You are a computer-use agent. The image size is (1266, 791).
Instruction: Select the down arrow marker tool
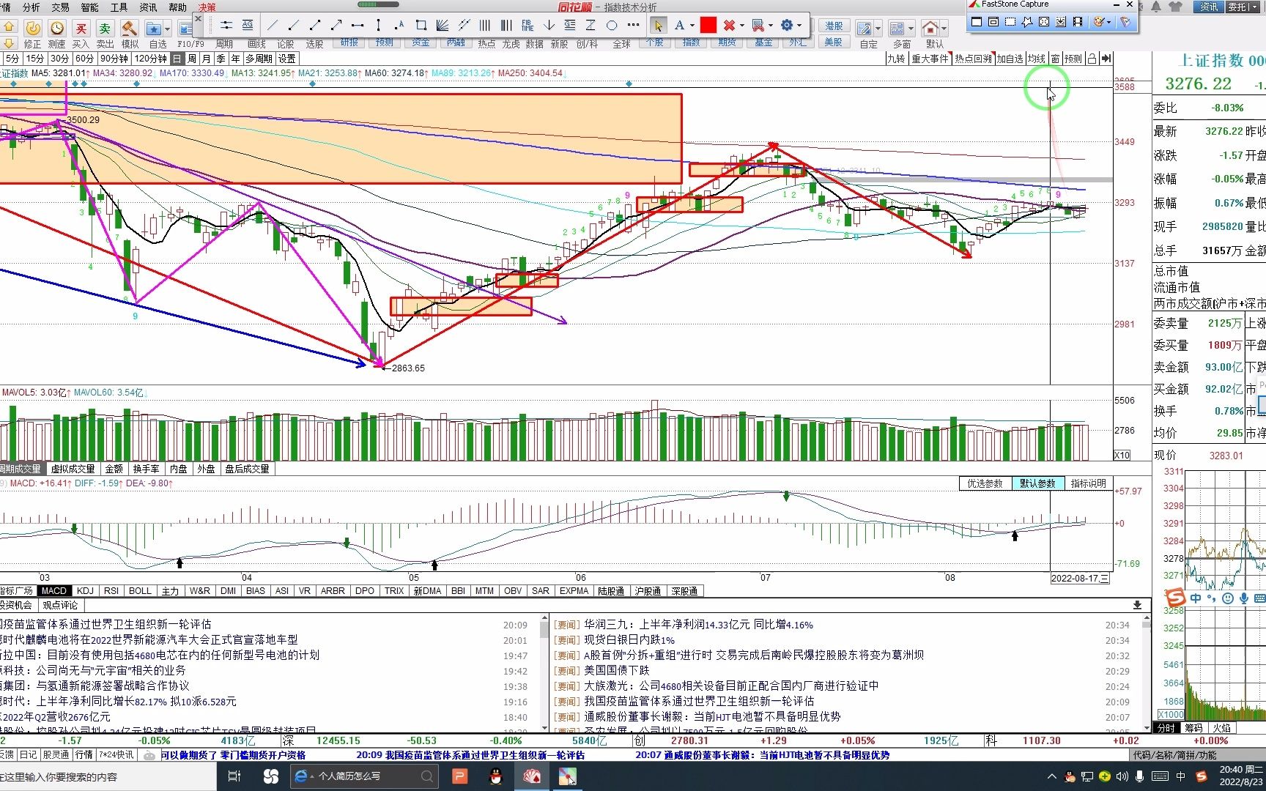(549, 26)
